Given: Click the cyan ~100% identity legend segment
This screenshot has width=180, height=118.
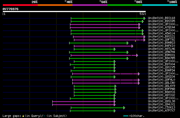Looking at the screenshot, I should point(160,5).
